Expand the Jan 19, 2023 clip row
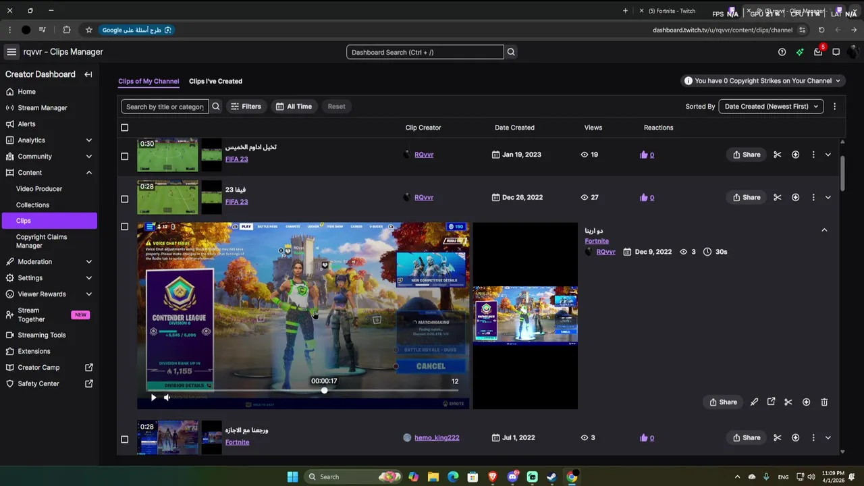Viewport: 864px width, 486px height. (x=828, y=155)
